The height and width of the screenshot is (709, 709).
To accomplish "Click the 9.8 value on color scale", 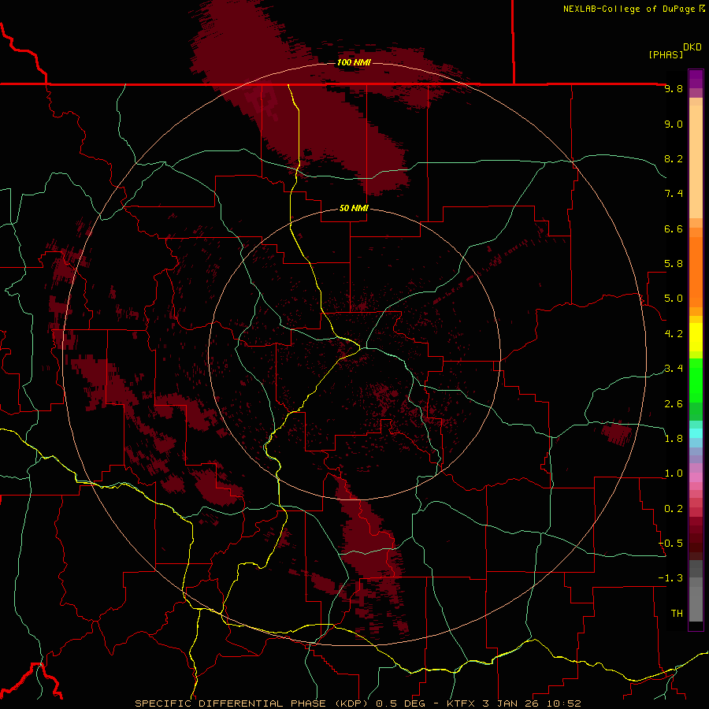I will click(x=674, y=88).
